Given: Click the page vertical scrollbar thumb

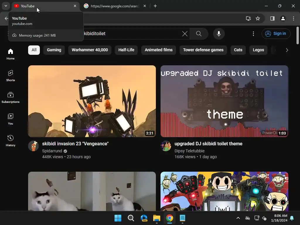Looking at the screenshot, I should [298, 35].
